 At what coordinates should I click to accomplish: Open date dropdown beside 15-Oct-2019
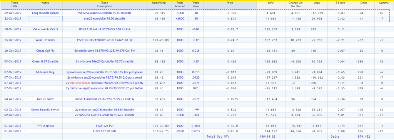point(25,40)
